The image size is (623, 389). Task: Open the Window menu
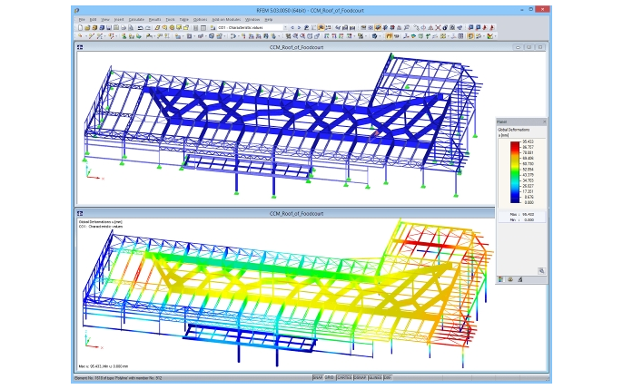tap(252, 19)
